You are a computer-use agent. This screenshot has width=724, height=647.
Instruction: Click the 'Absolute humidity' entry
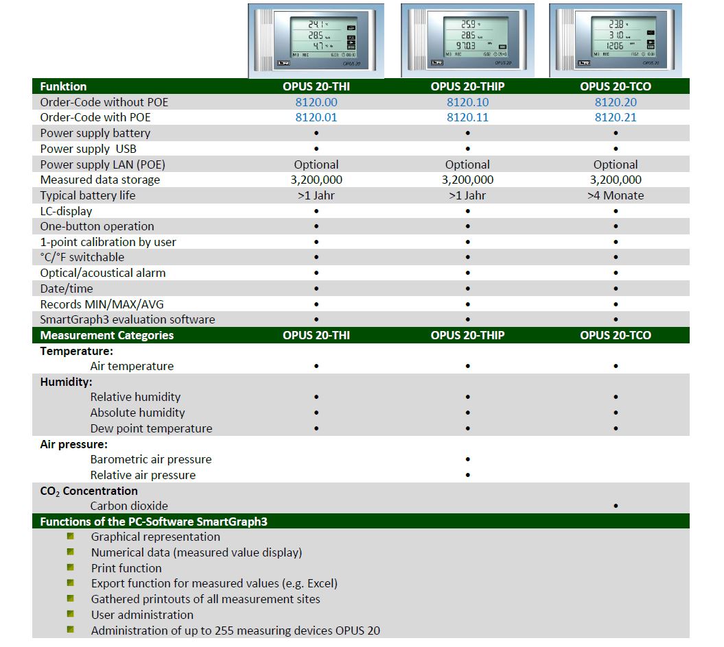click(x=138, y=413)
